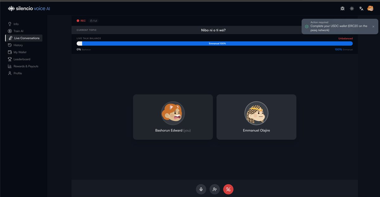The width and height of the screenshot is (380, 197).
Task: Click the current topic text Nibo ni o ti wá?
Action: point(213,30)
